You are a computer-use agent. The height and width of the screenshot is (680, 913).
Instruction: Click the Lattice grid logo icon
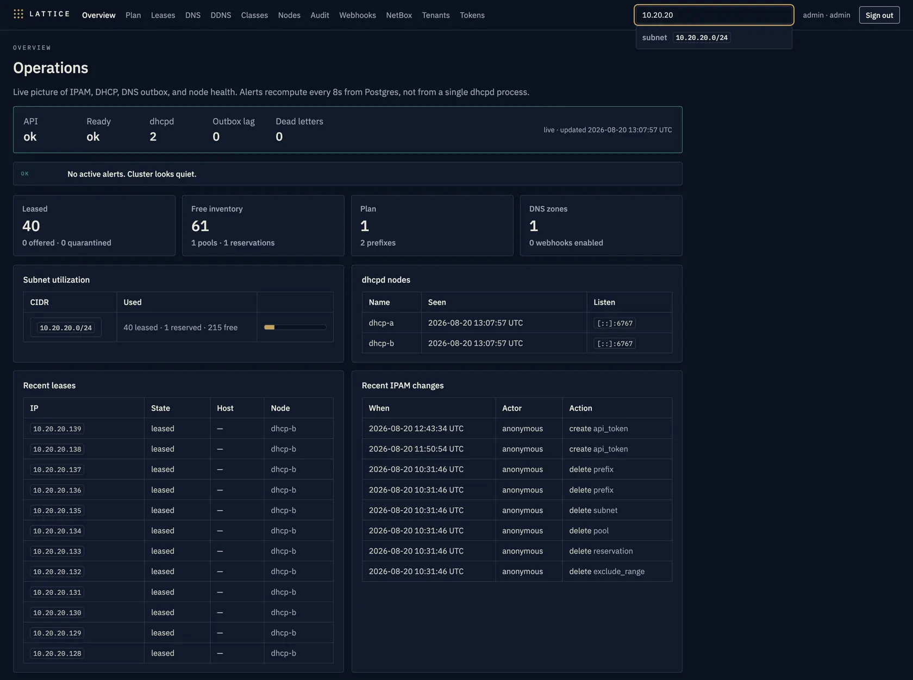tap(18, 14)
